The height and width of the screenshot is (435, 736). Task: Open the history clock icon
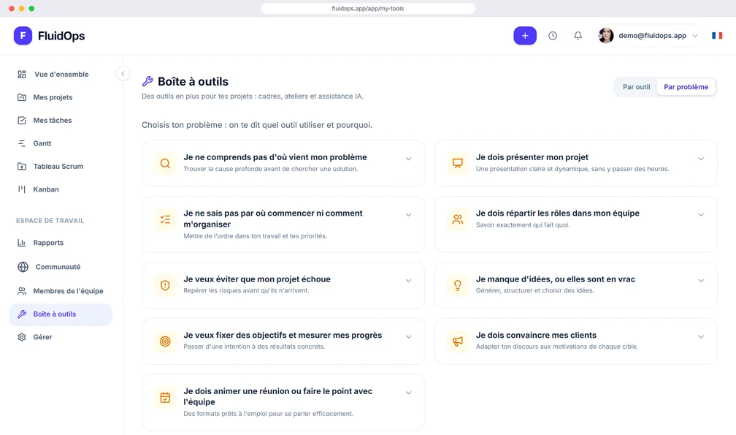553,36
